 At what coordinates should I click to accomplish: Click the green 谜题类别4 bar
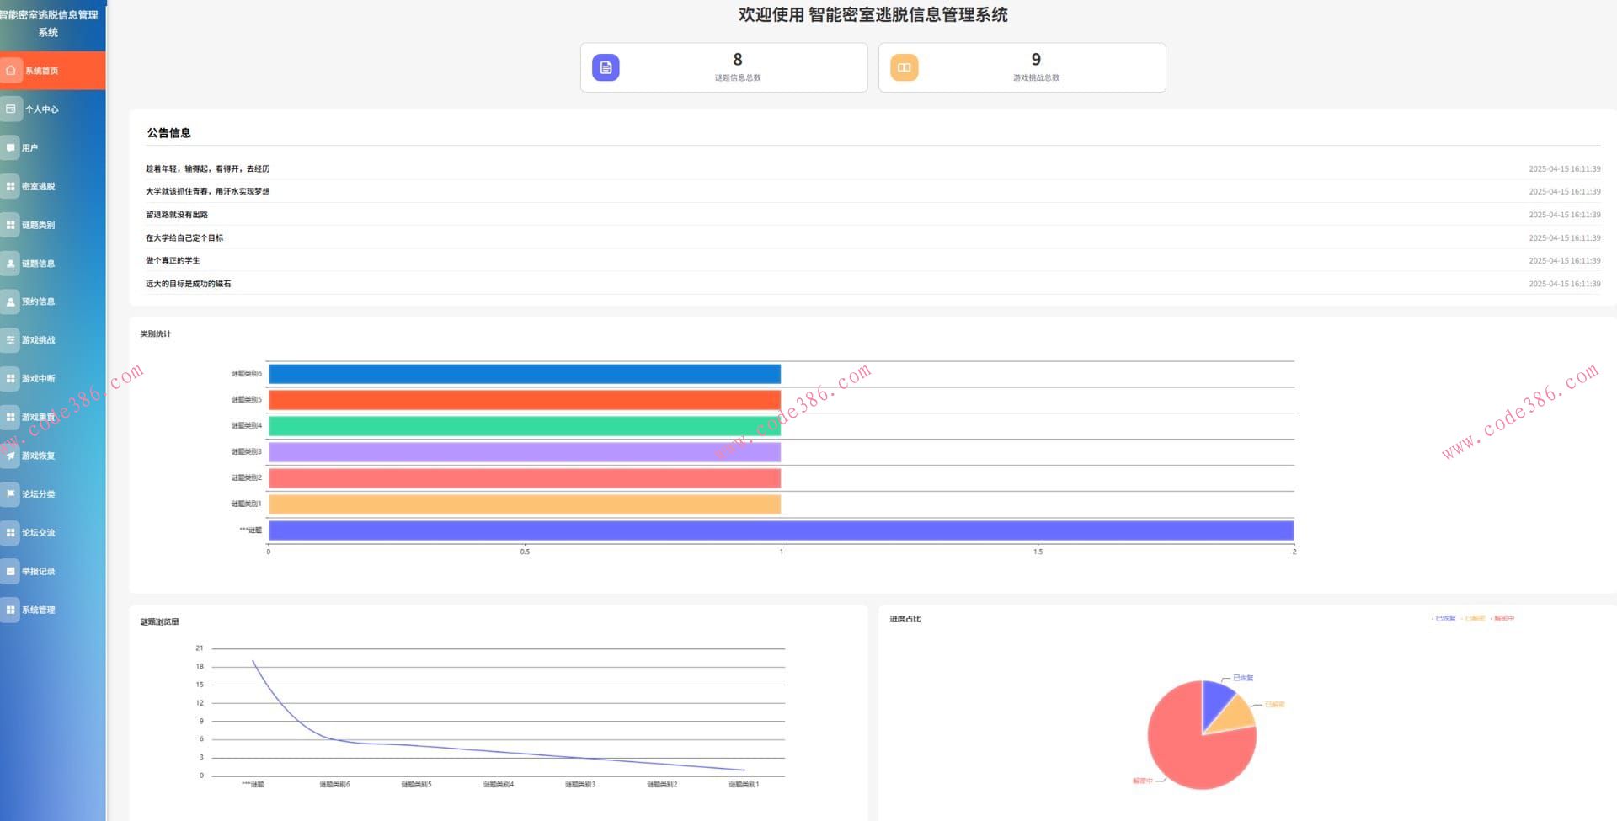click(525, 426)
